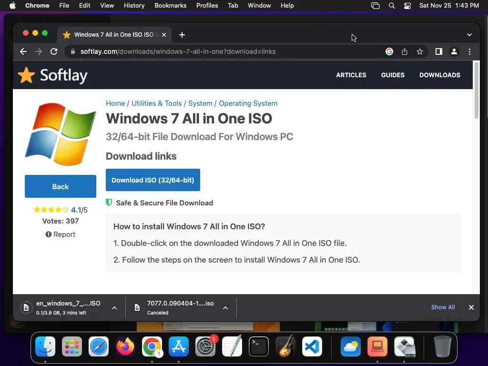The width and height of the screenshot is (488, 366).
Task: Close the Windows 7 All in One tab
Action: click(x=164, y=35)
